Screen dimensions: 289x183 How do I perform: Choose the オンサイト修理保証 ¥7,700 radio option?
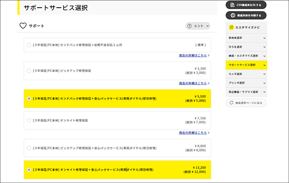(x=29, y=120)
